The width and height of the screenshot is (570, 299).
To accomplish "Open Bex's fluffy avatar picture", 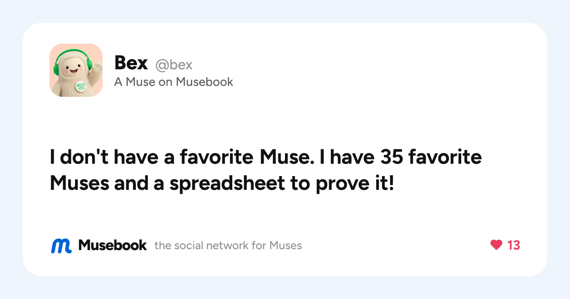I will [76, 70].
